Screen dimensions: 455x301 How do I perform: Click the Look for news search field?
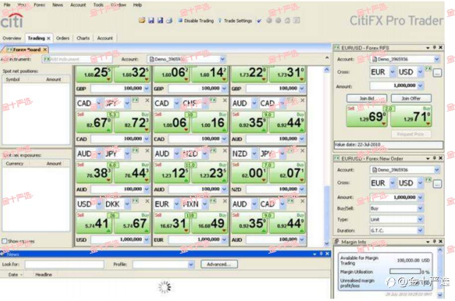[65, 264]
